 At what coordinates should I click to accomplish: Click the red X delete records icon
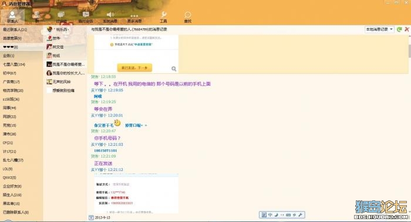coord(407,29)
